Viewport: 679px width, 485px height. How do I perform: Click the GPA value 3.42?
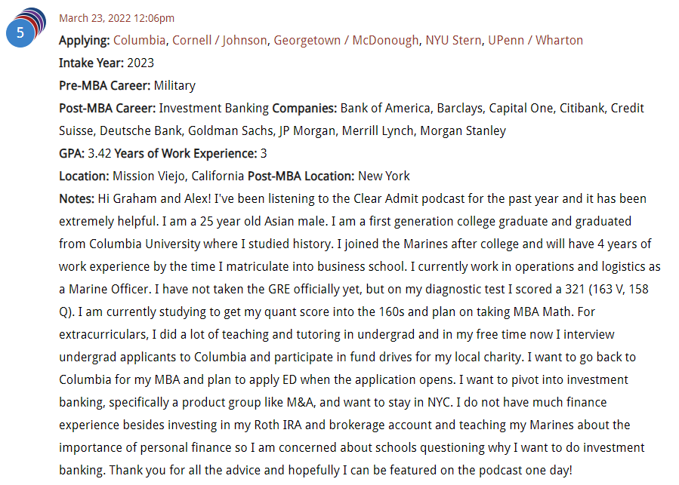pyautogui.click(x=100, y=154)
